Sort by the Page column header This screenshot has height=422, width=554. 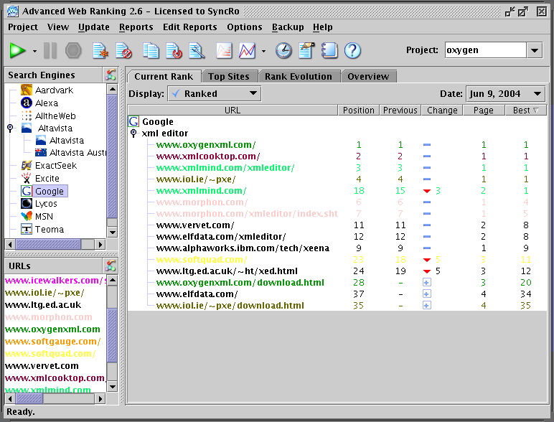tap(484, 111)
